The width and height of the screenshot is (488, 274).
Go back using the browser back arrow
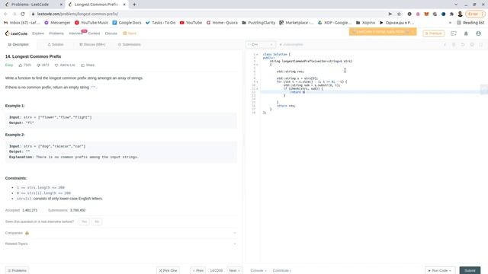(x=5, y=14)
